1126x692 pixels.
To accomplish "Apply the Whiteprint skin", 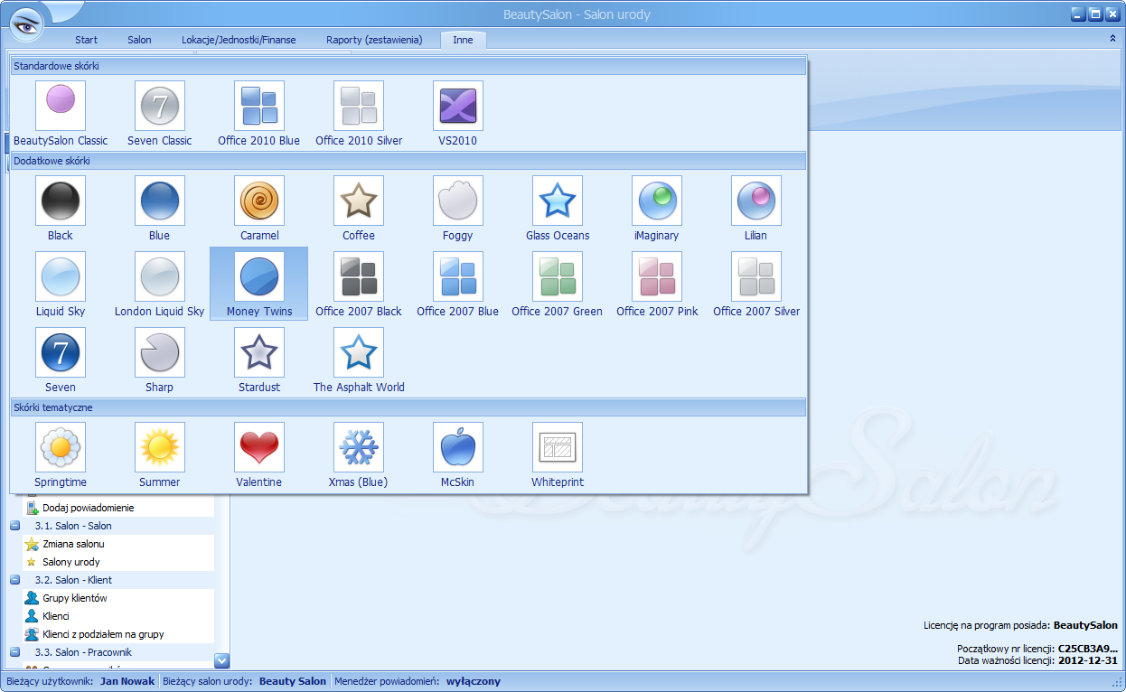I will 558,455.
